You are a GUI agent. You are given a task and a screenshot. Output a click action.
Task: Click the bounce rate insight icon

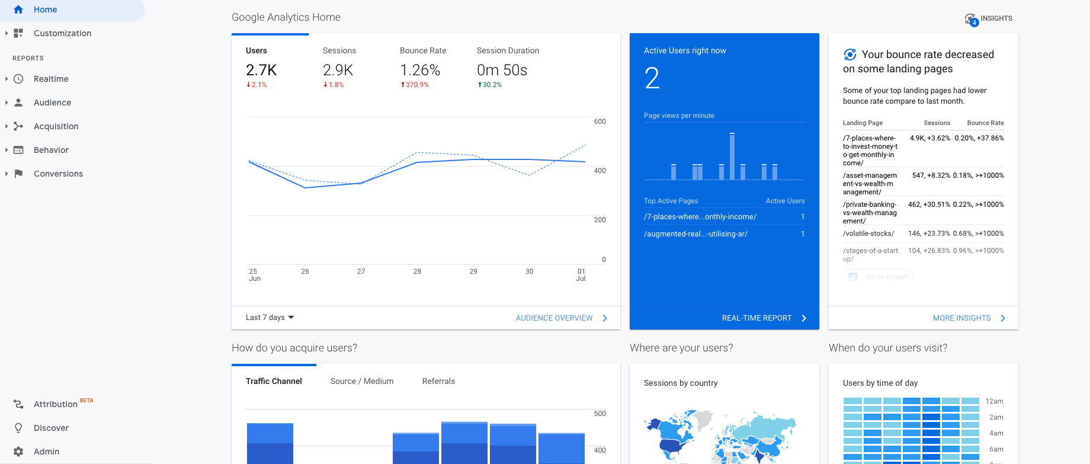tap(850, 55)
